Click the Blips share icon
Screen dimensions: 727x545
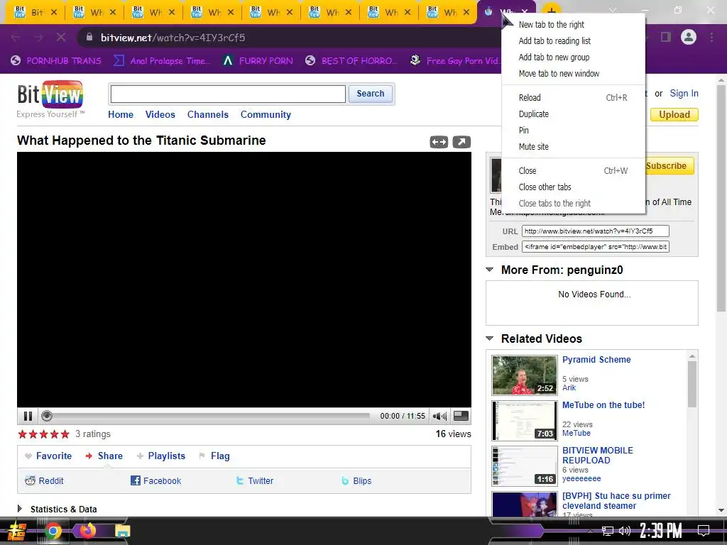pos(345,480)
